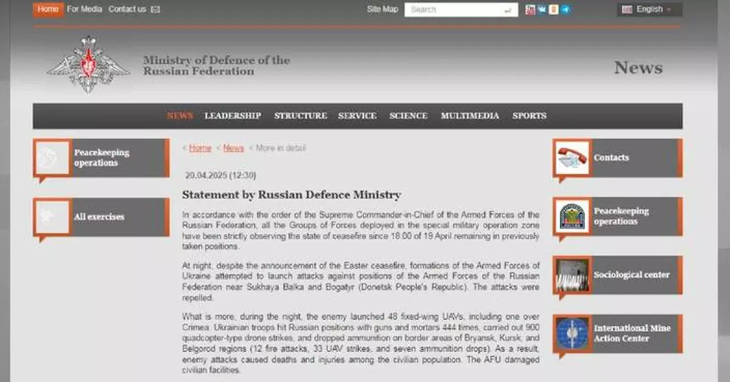This screenshot has width=730, height=382.
Task: Open the Contact us link
Action: (x=127, y=9)
